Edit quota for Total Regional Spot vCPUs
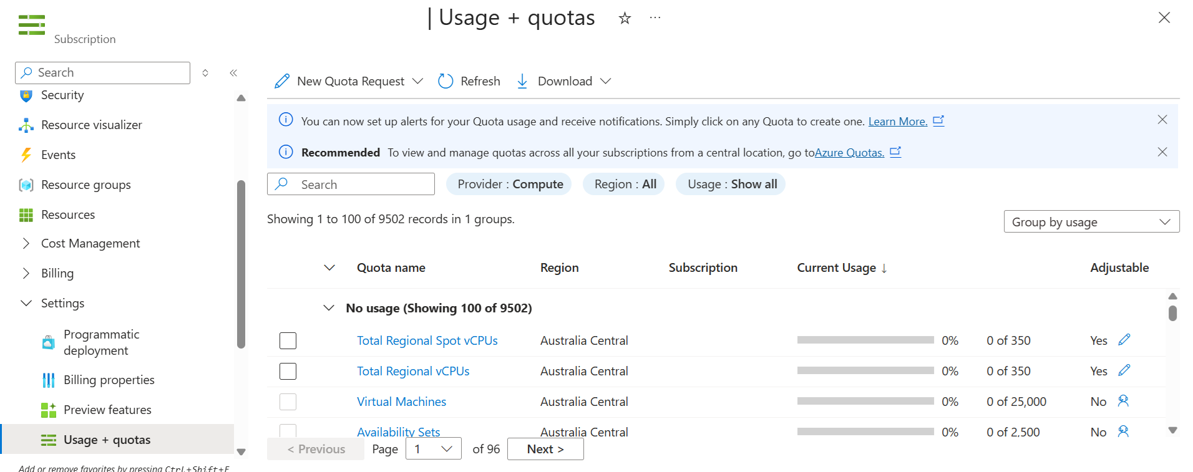Screen dimensions: 1193x472 [1124, 340]
